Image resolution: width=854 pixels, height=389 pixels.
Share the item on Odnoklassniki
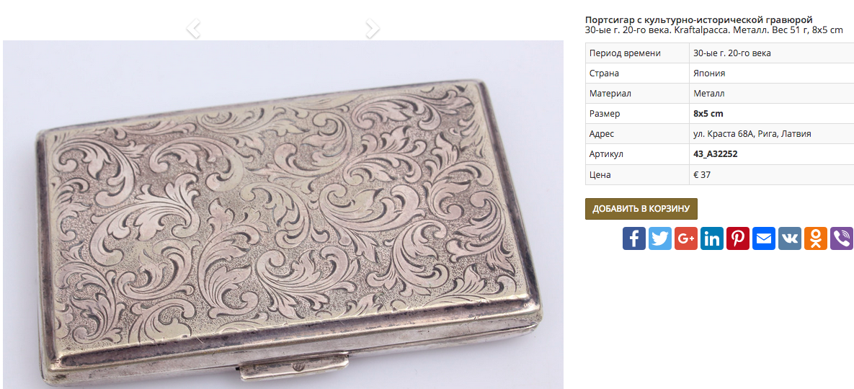point(816,238)
